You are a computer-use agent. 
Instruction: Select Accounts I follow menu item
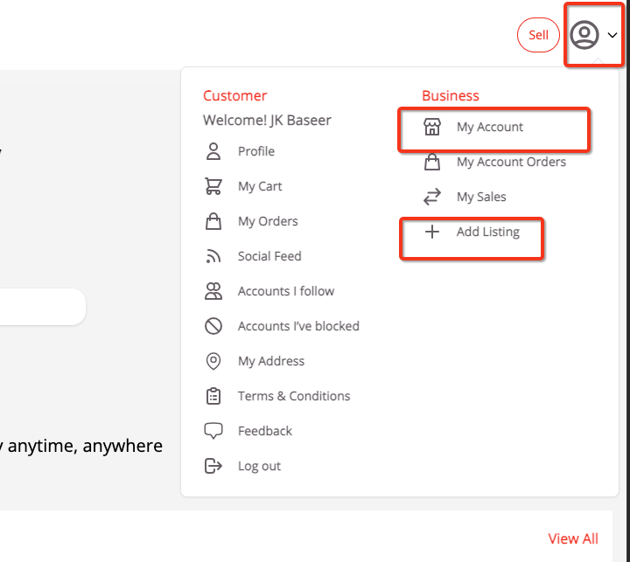click(285, 291)
